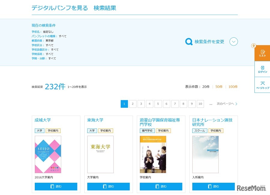The image size is (270, 195).
Task: Open 日本ナレーション演技研究所 title link
Action: [212, 122]
